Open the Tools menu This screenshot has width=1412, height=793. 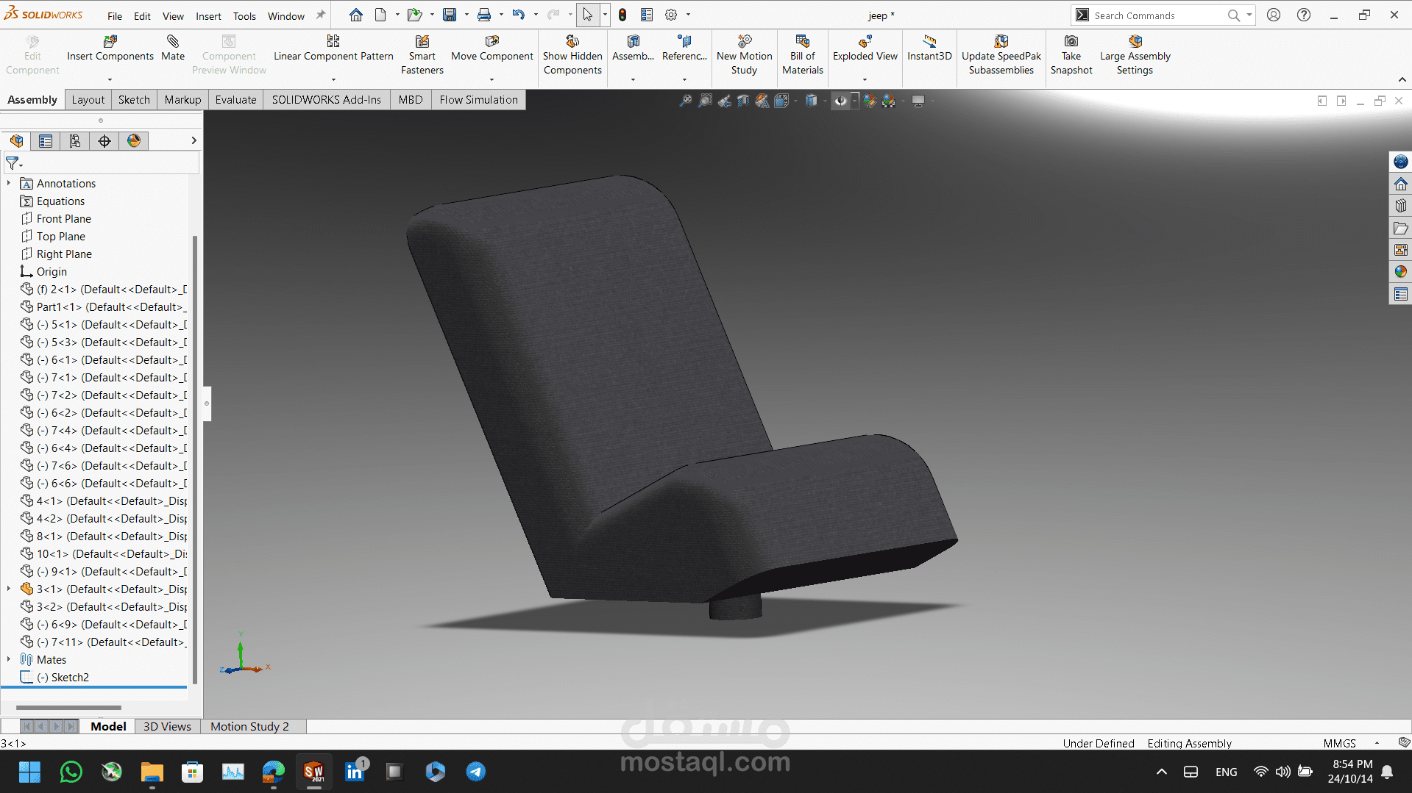point(244,16)
